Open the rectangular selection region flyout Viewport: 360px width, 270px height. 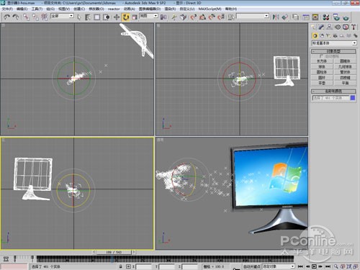tap(97, 17)
